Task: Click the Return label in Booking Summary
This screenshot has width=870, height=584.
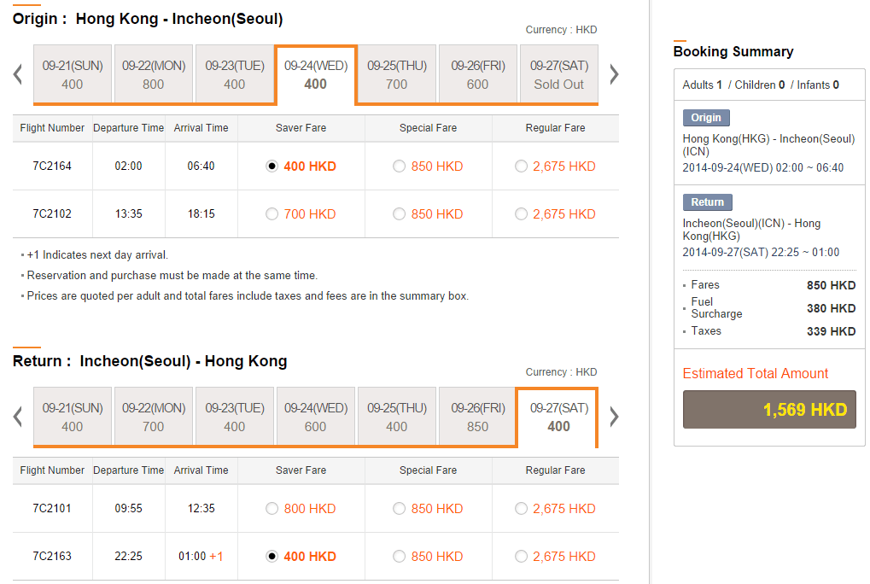Action: pyautogui.click(x=707, y=202)
